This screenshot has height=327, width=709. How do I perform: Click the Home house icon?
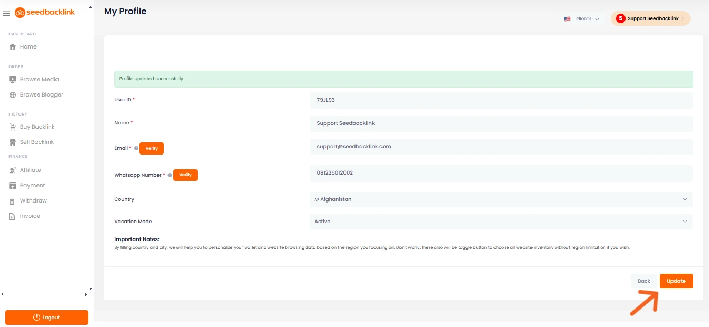coord(13,47)
